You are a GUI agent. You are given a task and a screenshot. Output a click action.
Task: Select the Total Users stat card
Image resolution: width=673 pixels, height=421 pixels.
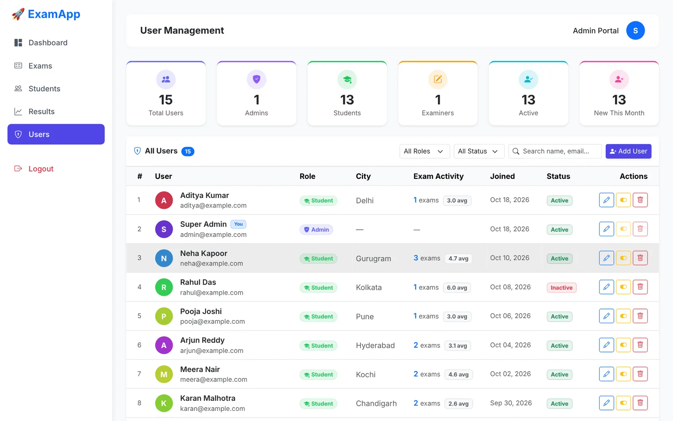click(x=166, y=93)
